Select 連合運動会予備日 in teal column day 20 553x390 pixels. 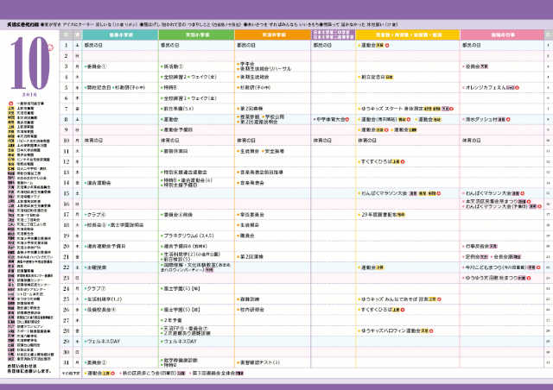(106, 246)
